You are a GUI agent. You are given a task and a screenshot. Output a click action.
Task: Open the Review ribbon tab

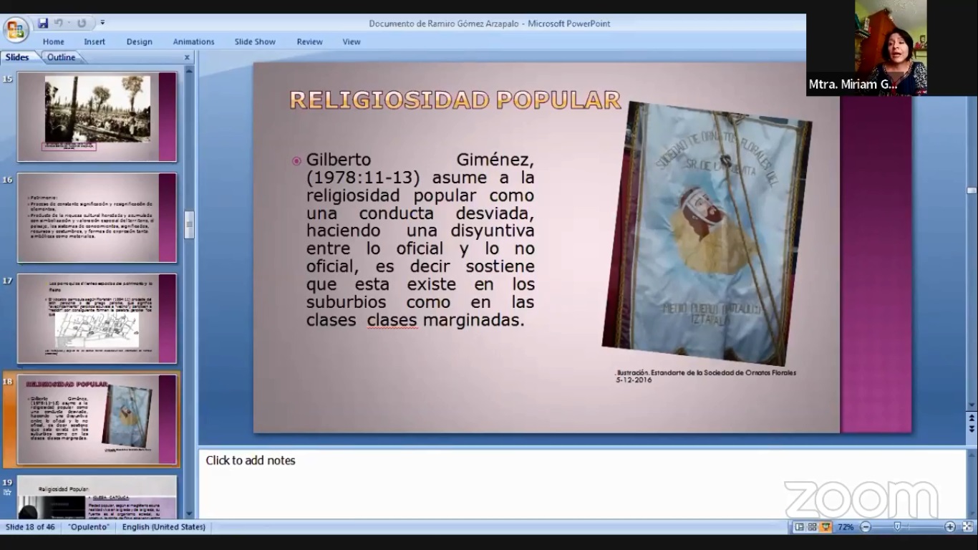[309, 42]
